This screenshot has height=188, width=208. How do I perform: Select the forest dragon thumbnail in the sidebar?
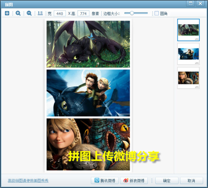(x=188, y=30)
